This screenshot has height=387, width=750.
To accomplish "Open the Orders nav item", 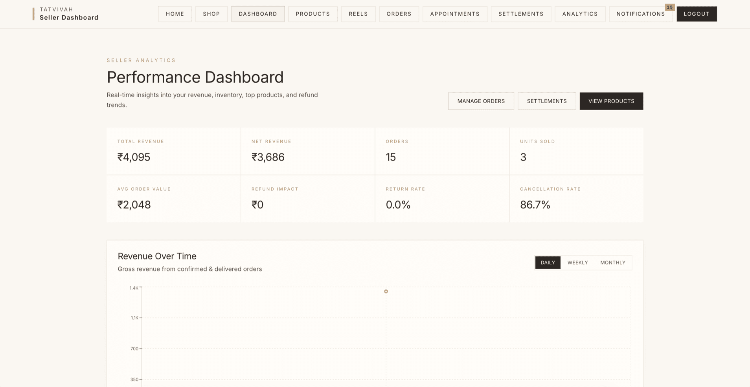I will click(399, 14).
